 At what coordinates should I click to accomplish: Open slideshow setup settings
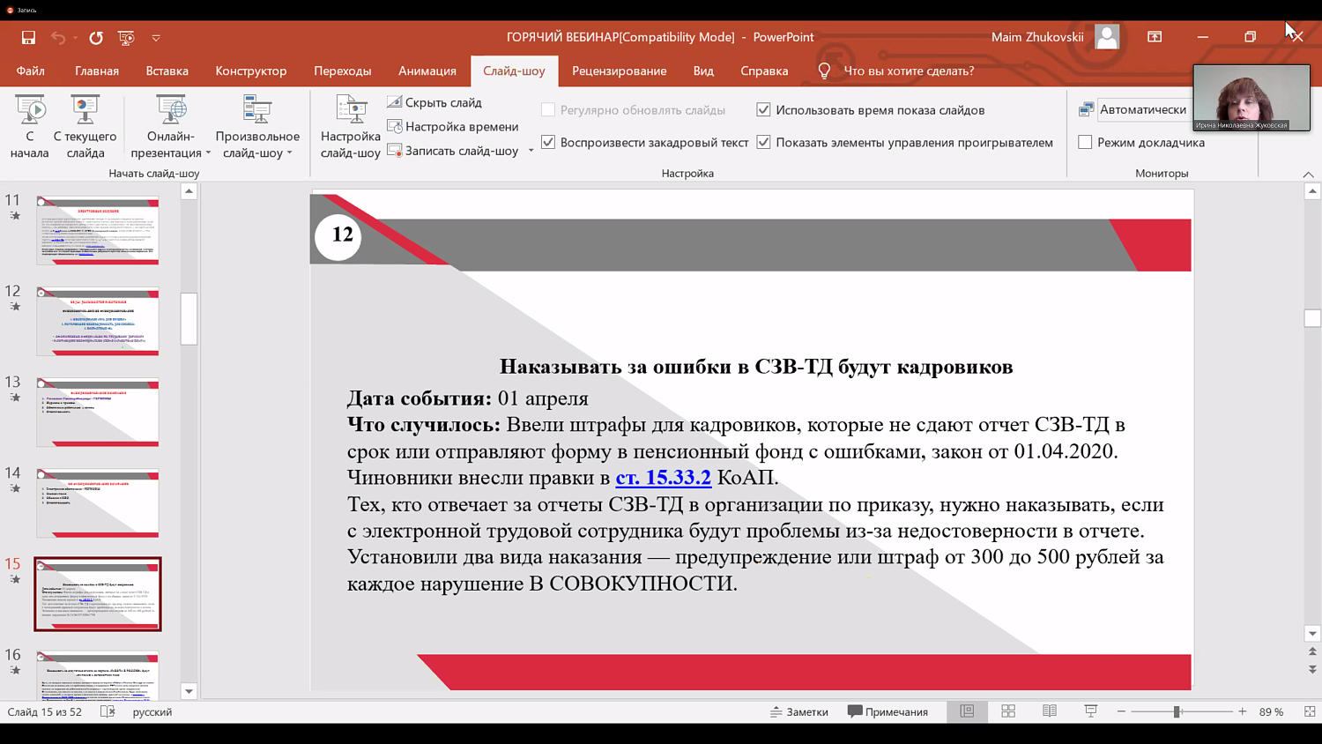(x=351, y=127)
